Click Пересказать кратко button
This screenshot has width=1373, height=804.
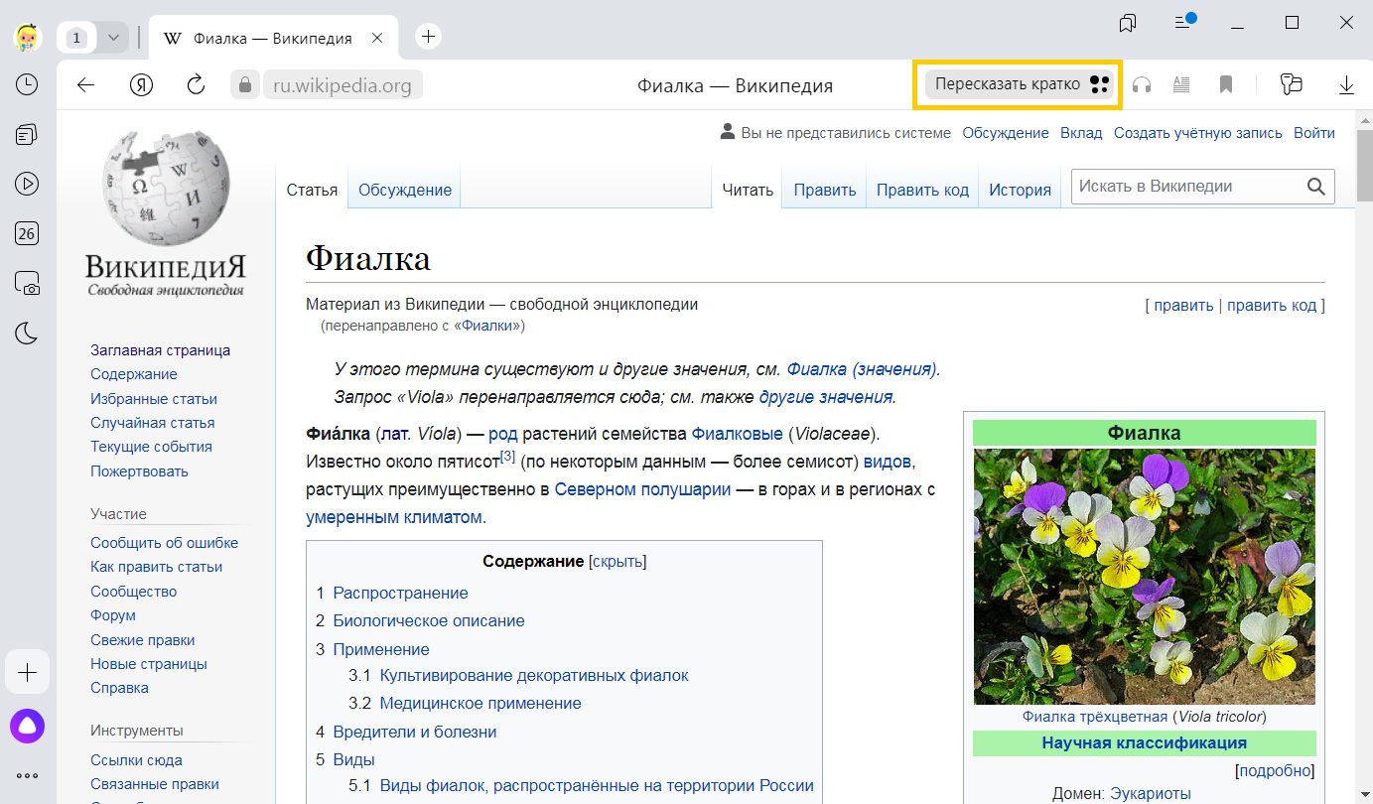click(1018, 84)
